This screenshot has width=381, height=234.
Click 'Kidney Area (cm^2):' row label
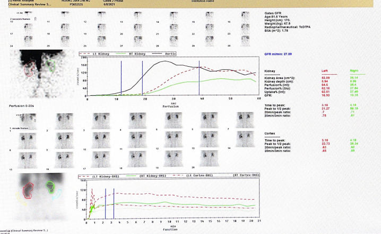(280, 78)
